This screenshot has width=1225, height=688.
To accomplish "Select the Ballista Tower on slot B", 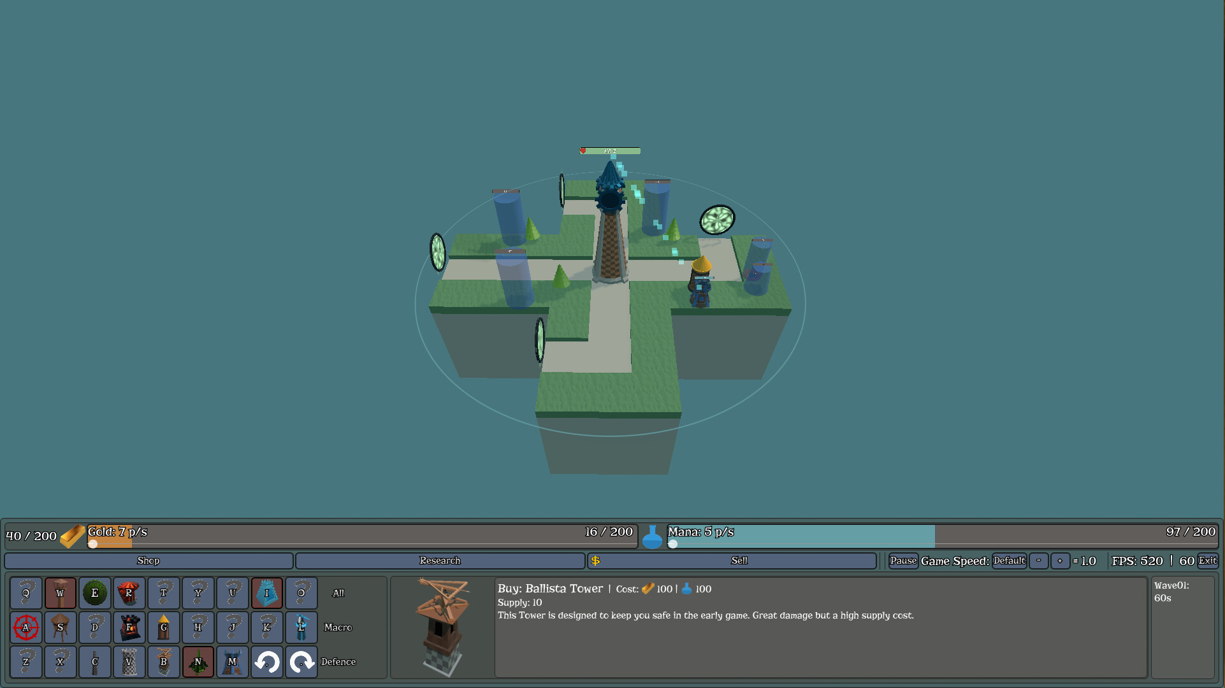I will coord(164,662).
